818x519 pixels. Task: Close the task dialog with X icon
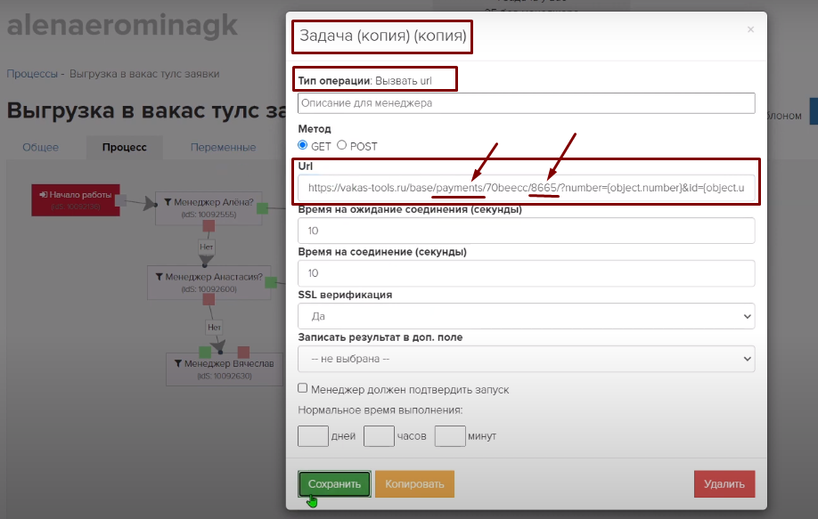(x=750, y=29)
